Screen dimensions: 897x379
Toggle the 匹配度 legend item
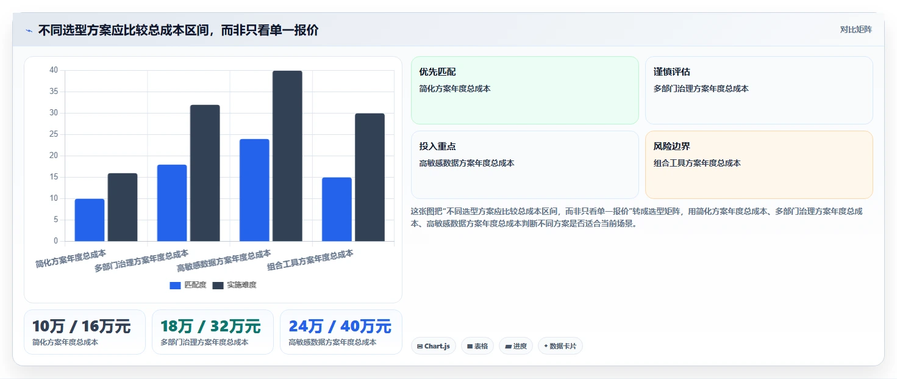click(x=188, y=285)
